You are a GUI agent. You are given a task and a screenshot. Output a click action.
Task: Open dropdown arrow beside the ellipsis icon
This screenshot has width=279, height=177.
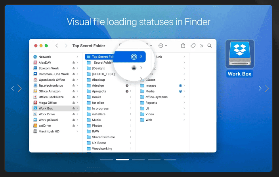(166, 46)
